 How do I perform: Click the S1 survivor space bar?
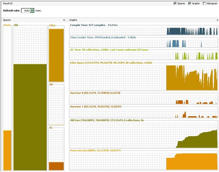pyautogui.click(x=56, y=166)
